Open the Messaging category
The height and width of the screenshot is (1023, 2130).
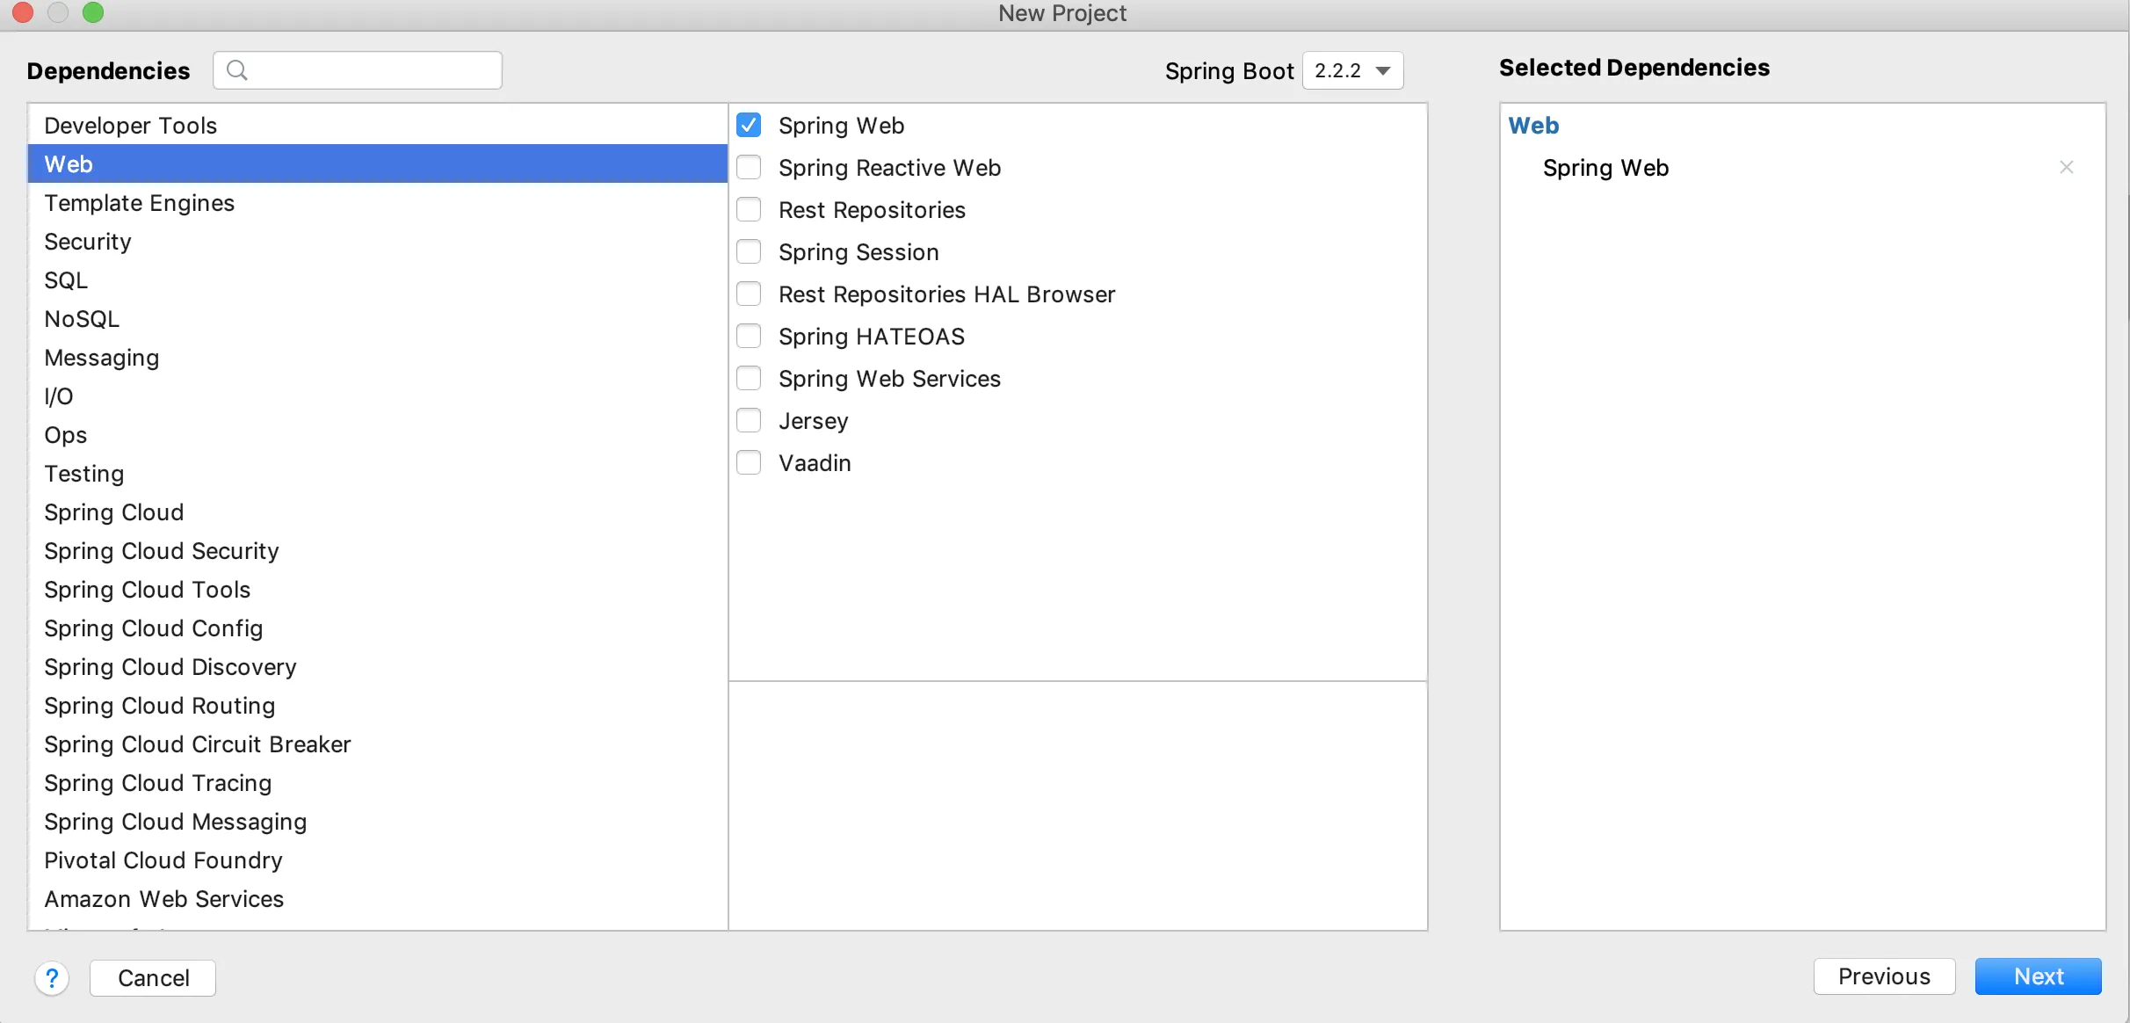pos(378,358)
